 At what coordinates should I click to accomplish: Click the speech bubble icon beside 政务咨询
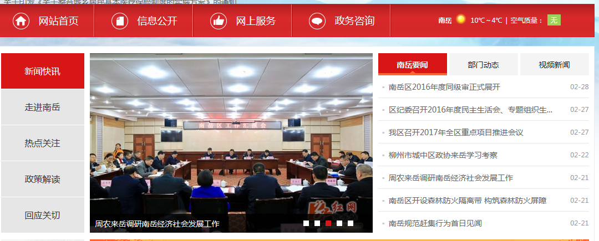(317, 20)
